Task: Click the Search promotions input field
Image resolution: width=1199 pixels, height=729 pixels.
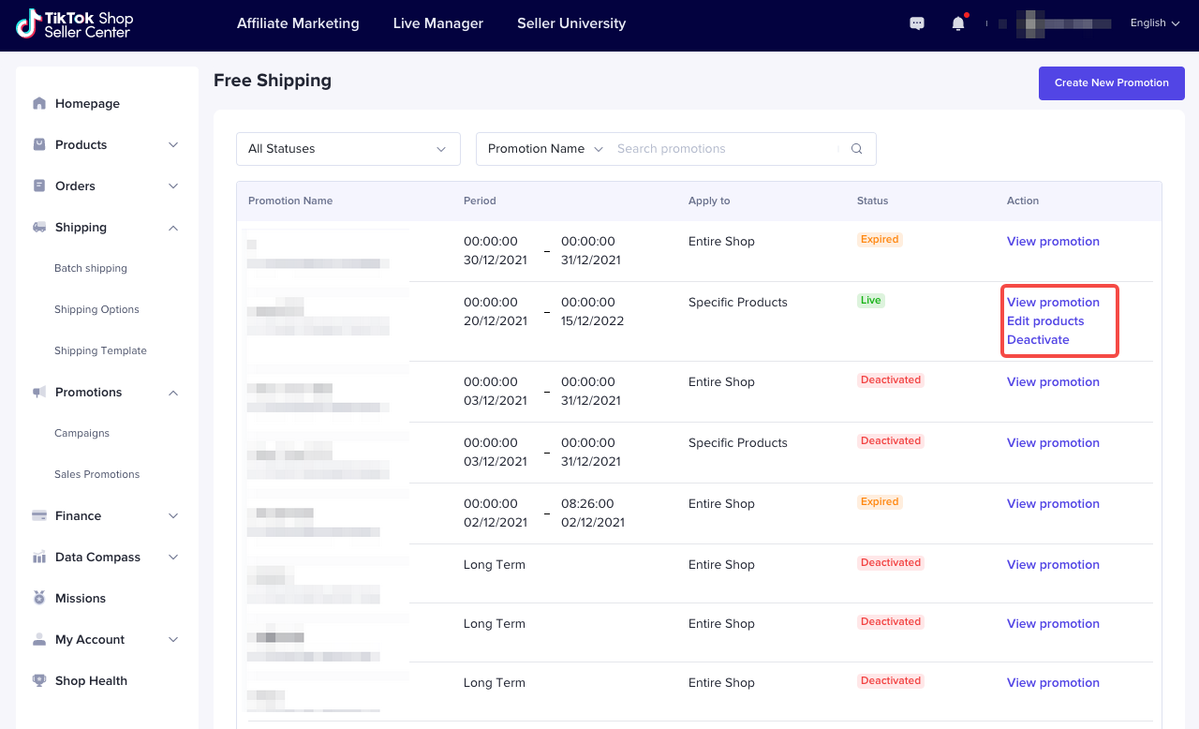Action: pos(721,149)
